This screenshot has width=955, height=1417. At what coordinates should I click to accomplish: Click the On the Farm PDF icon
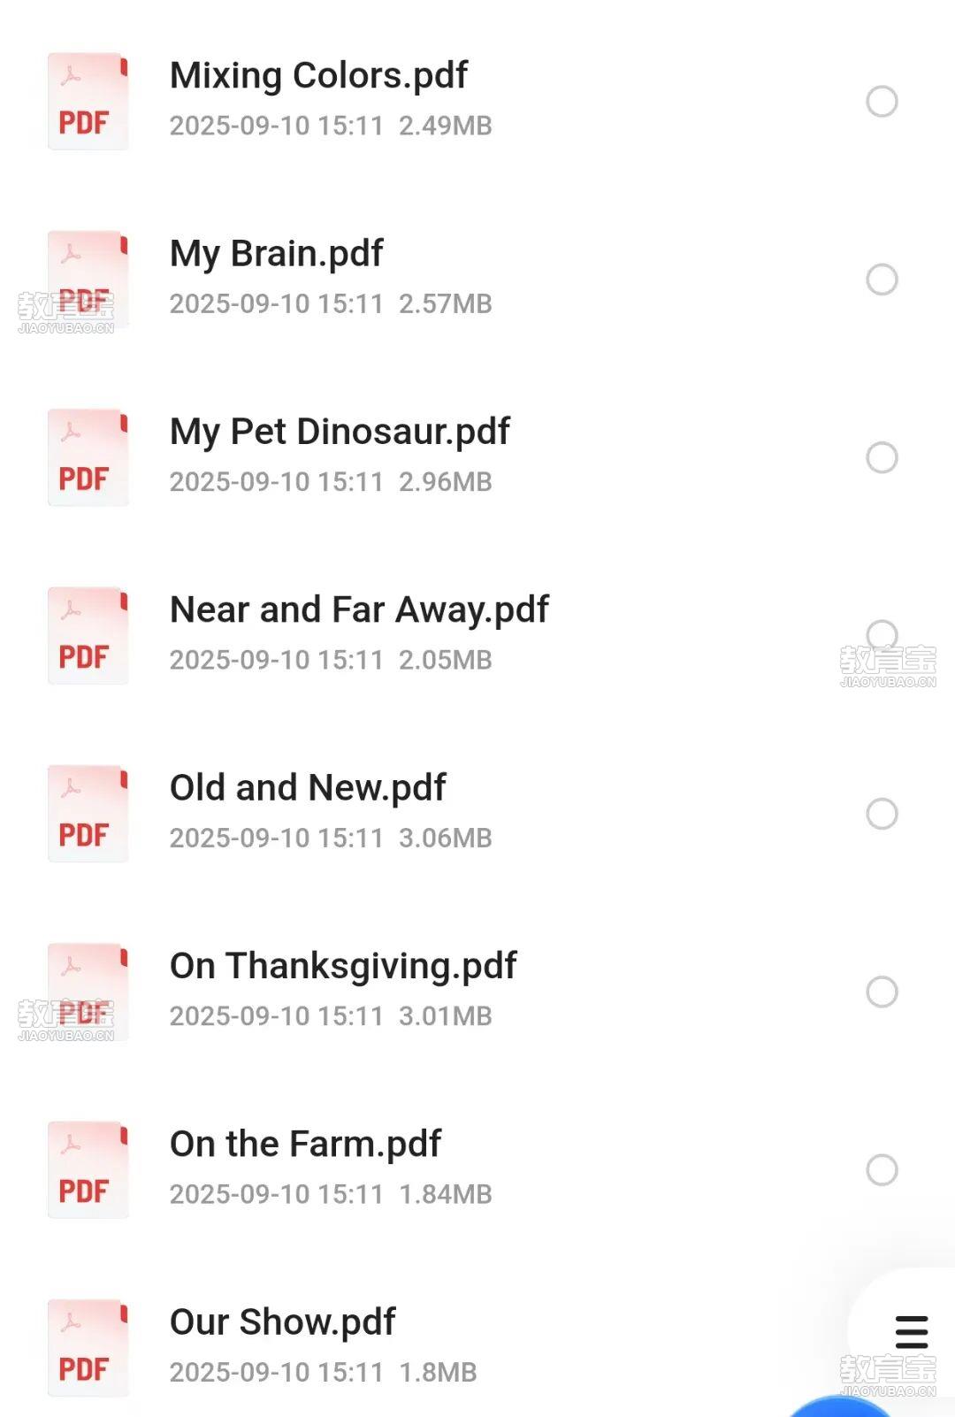point(88,1170)
